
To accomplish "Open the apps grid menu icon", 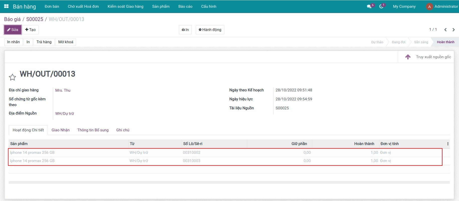I will [x=6, y=6].
